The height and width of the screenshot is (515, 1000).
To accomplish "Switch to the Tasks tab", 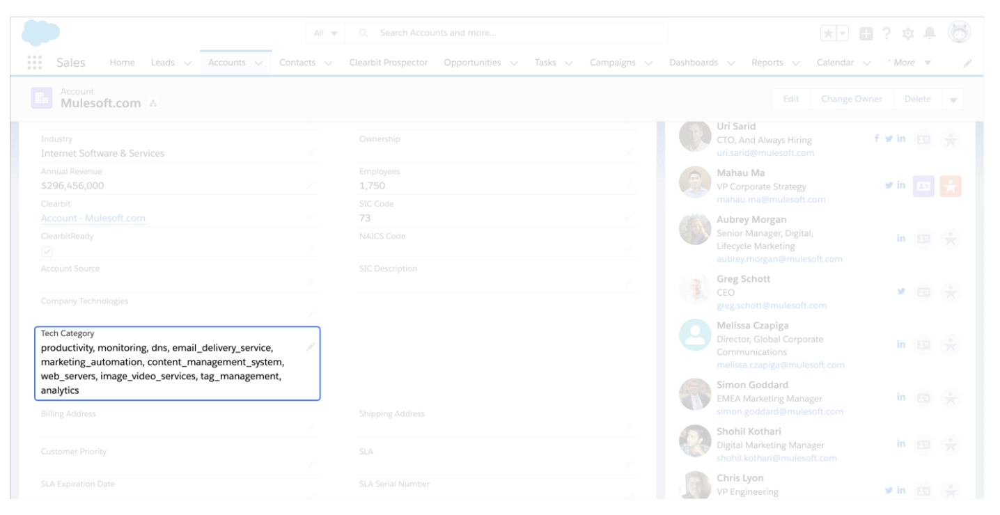I will coord(545,63).
